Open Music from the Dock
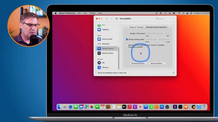This screenshot has width=218, height=122. (129, 107)
